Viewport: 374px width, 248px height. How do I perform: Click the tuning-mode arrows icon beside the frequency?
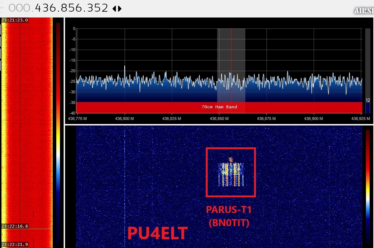coord(117,8)
